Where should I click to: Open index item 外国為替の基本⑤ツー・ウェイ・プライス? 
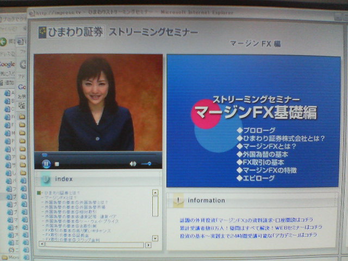[82, 221]
